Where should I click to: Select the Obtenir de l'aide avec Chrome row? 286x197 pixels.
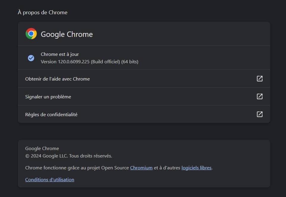(x=144, y=79)
